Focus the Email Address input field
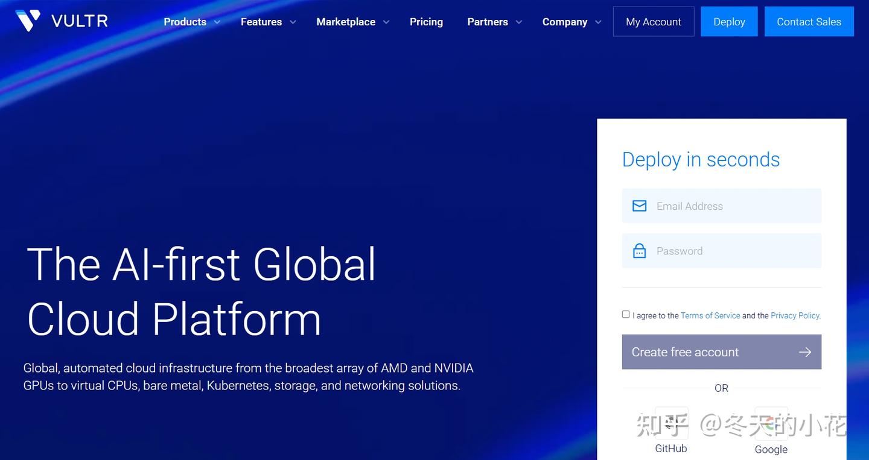Screen dimensions: 869x460 point(722,206)
